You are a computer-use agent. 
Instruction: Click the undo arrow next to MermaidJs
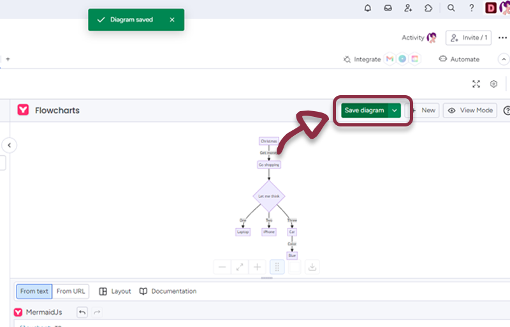click(82, 312)
